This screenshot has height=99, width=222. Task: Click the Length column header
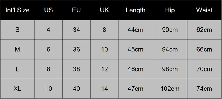tap(136, 10)
